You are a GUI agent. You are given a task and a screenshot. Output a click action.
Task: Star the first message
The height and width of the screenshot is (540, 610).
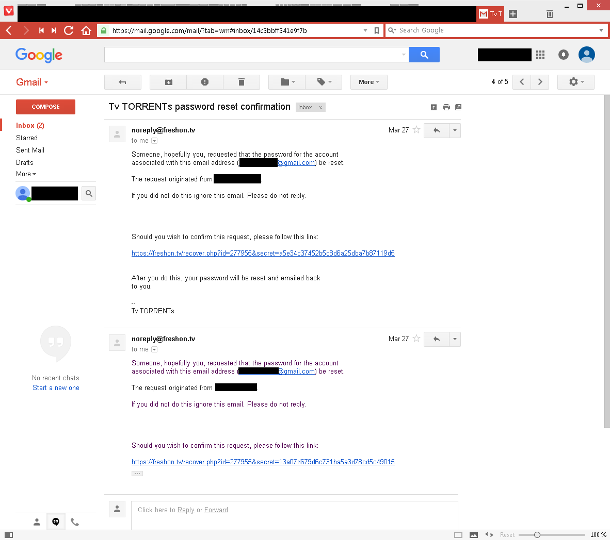(416, 130)
